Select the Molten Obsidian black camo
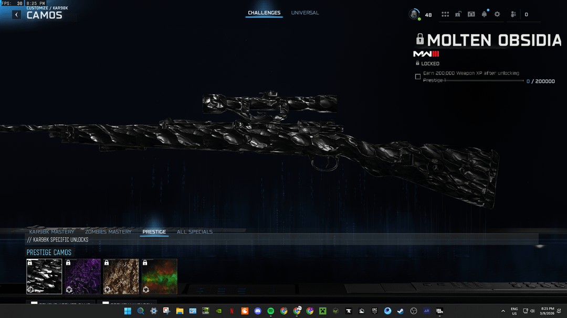The height and width of the screenshot is (318, 567). click(x=44, y=276)
